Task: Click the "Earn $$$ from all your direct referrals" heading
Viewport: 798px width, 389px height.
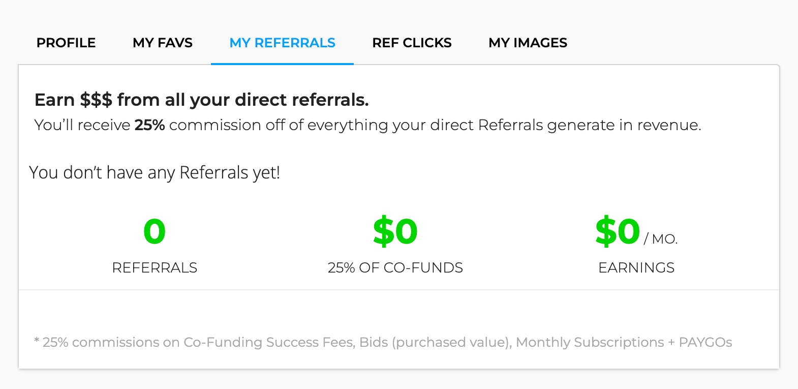Action: coord(201,100)
